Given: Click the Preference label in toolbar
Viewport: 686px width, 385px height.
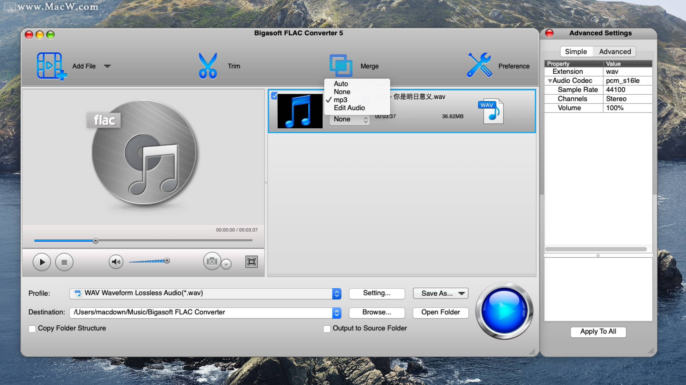Looking at the screenshot, I should (514, 66).
